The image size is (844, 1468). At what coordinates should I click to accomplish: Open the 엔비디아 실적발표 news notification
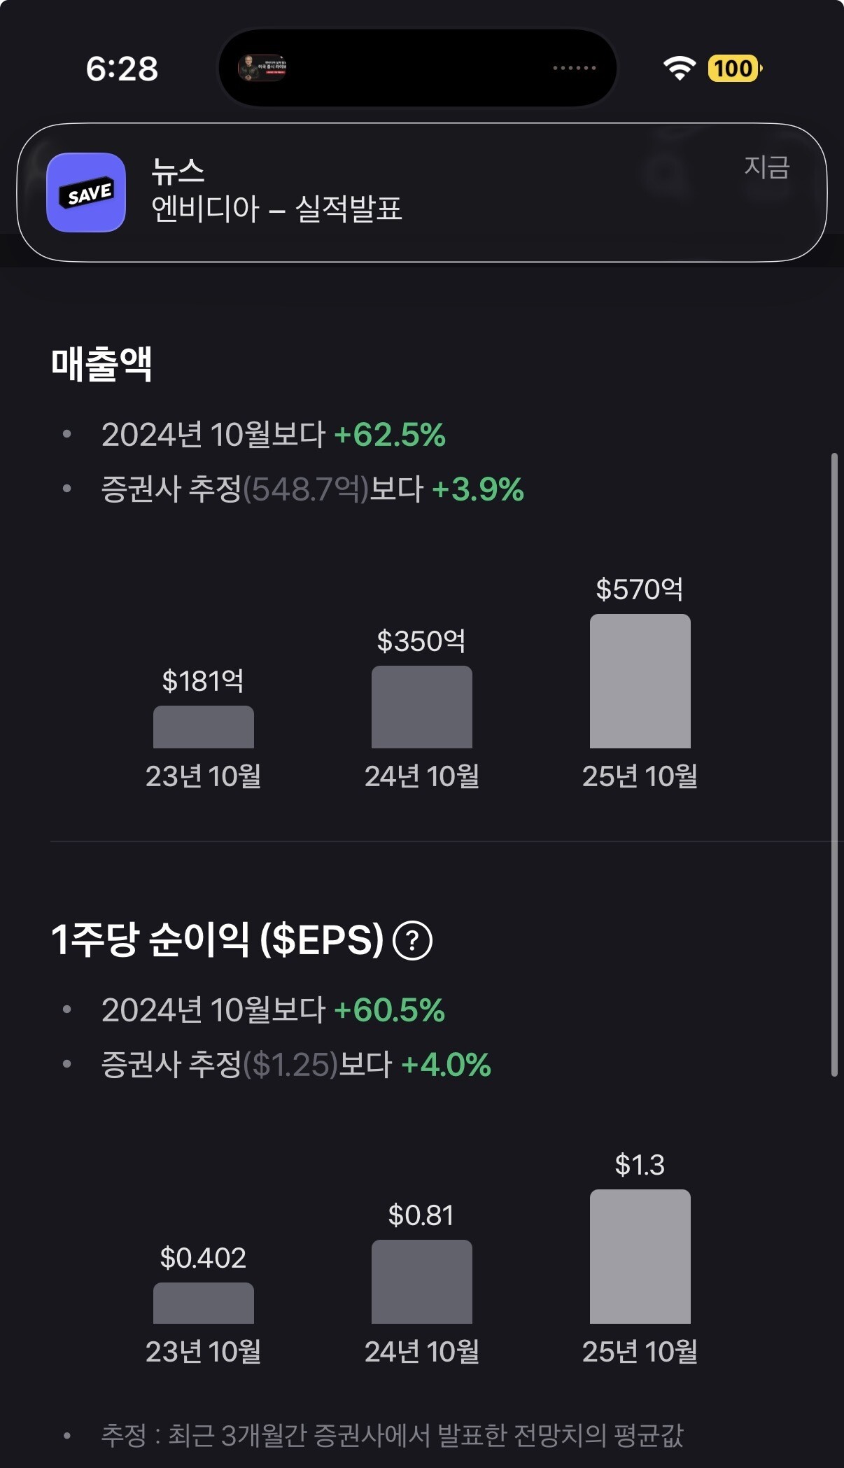coord(420,193)
